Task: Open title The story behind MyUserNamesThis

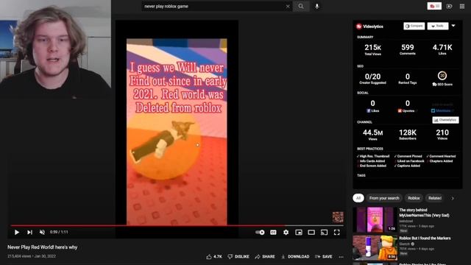Action: click(x=424, y=213)
